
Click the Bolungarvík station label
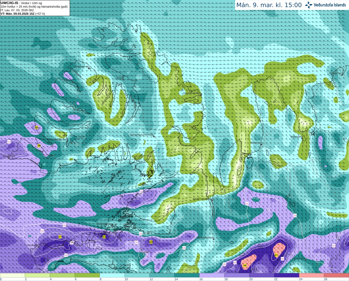pos(82,67)
